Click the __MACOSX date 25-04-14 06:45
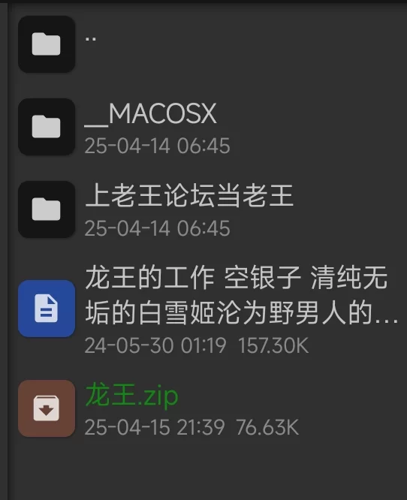Image resolution: width=407 pixels, height=500 pixels. click(157, 146)
